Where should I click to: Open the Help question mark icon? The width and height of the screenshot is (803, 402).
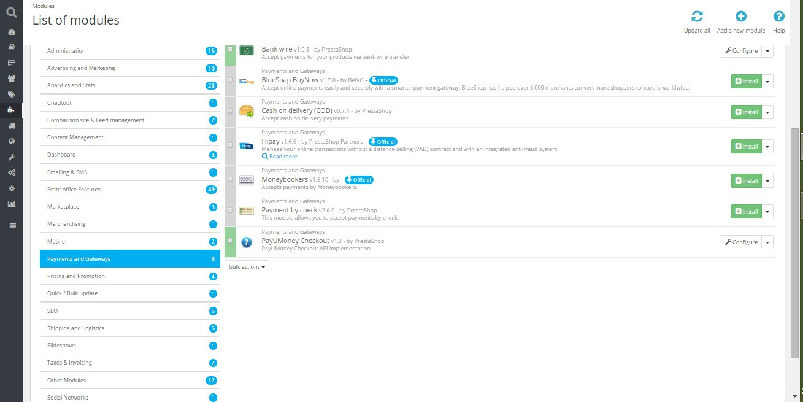[x=779, y=17]
